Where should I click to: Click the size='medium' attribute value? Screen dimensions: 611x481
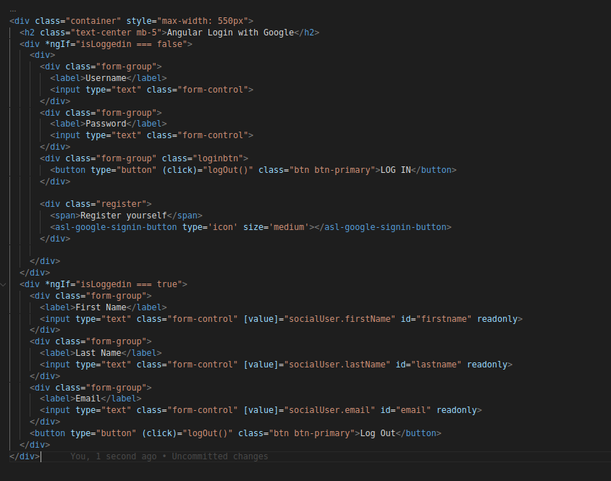click(289, 227)
